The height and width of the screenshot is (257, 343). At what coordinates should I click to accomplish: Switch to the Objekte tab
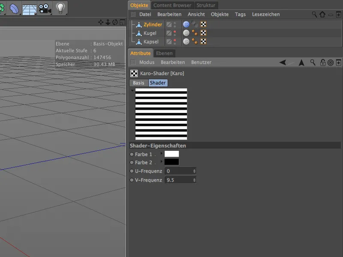coord(139,5)
